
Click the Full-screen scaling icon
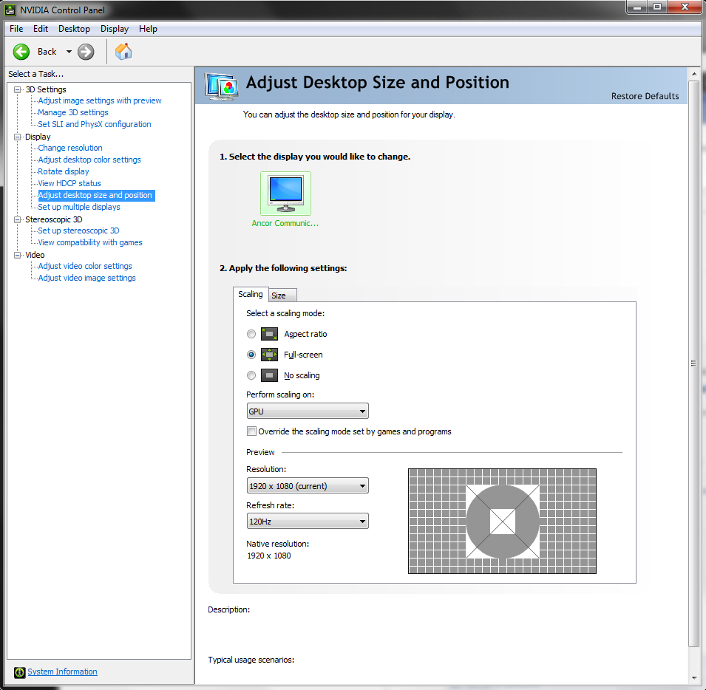click(269, 355)
